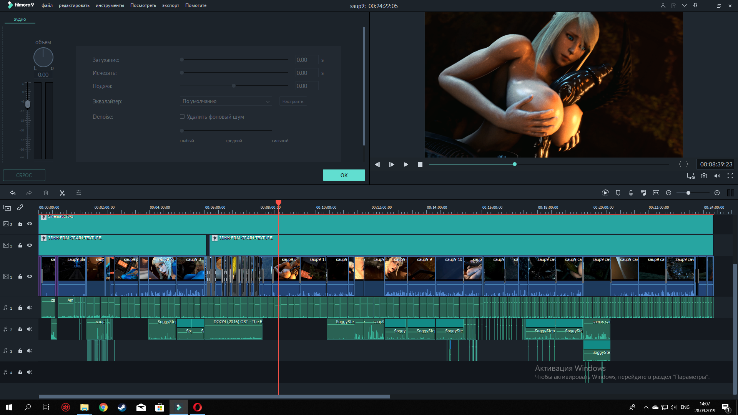The image size is (738, 415).
Task: Click the Настроить equalizer button
Action: click(x=293, y=101)
